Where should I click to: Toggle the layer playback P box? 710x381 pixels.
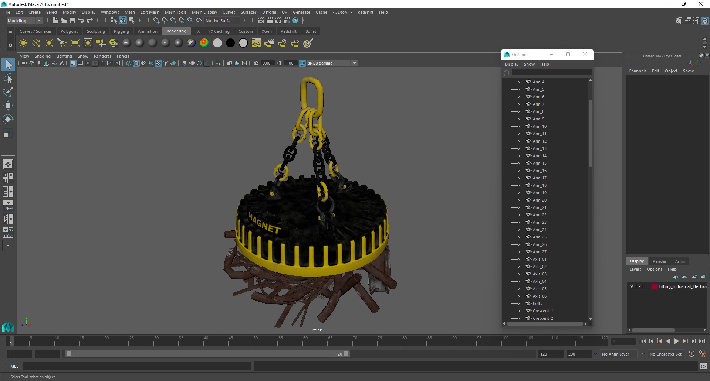coord(639,286)
